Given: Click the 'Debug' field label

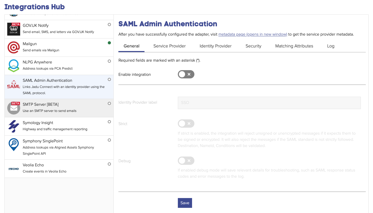Looking at the screenshot, I should [124, 161].
